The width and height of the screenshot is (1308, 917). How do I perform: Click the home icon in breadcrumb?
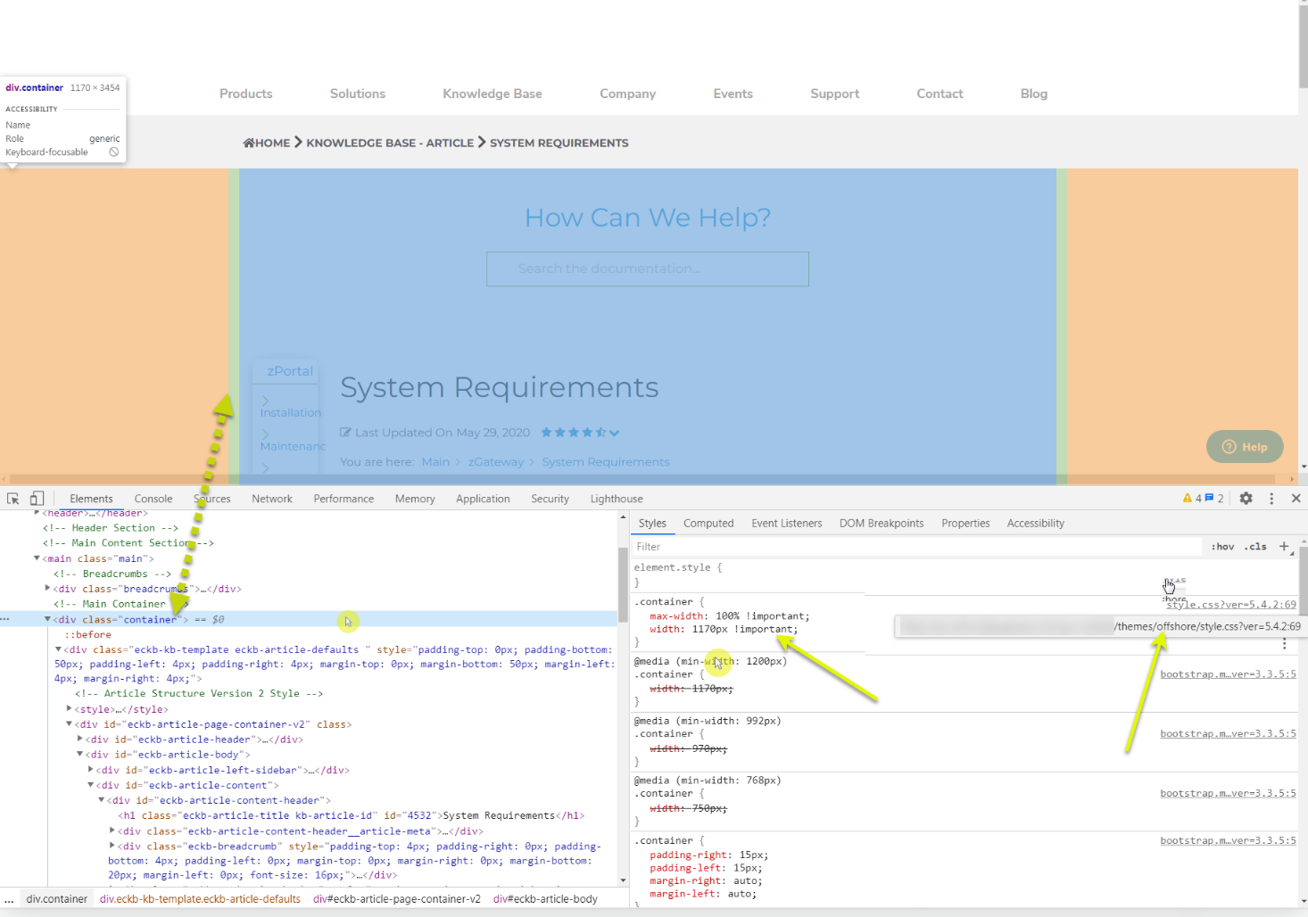[249, 143]
